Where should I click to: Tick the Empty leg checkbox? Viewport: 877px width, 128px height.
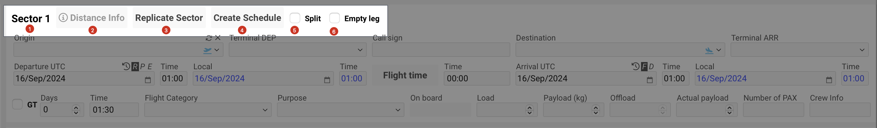pyautogui.click(x=335, y=18)
